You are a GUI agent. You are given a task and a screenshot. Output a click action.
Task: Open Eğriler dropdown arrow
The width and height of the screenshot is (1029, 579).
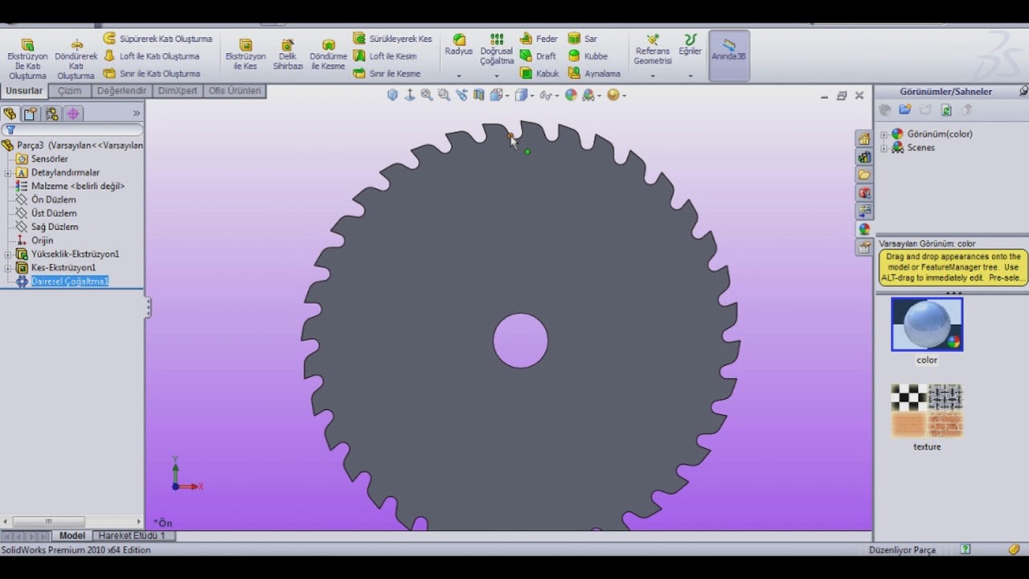[x=690, y=76]
